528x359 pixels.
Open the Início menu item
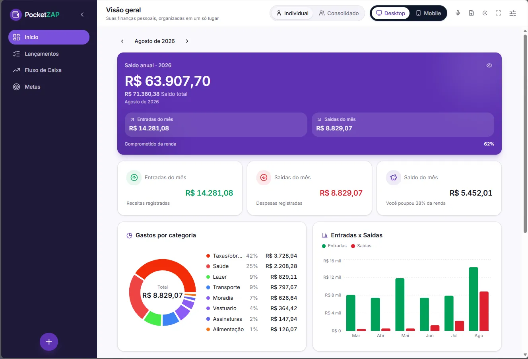coord(49,37)
